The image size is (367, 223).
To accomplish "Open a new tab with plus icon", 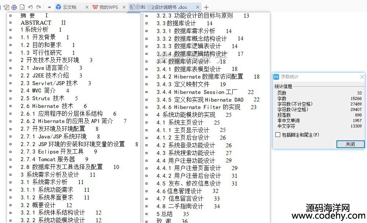I will (206, 7).
